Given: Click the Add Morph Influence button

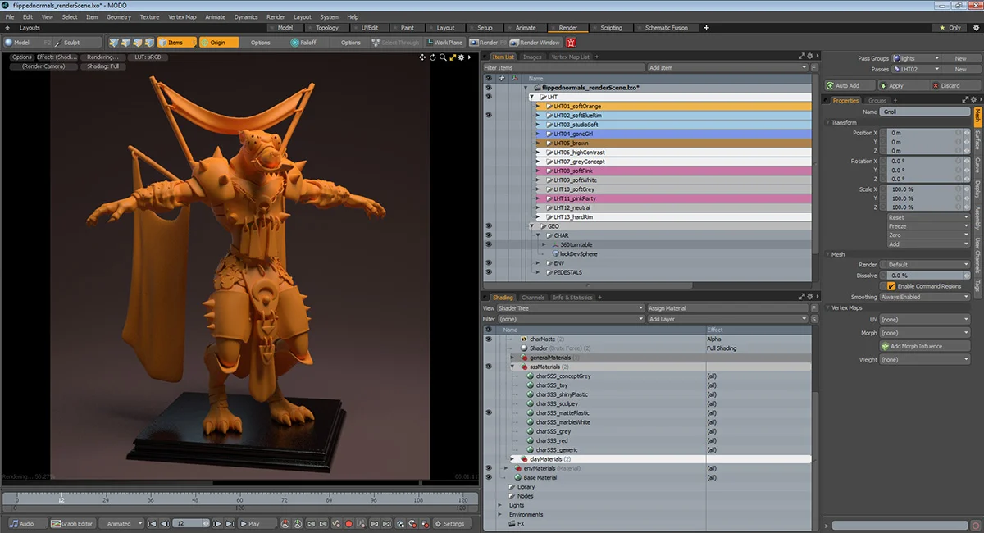Looking at the screenshot, I should 923,346.
